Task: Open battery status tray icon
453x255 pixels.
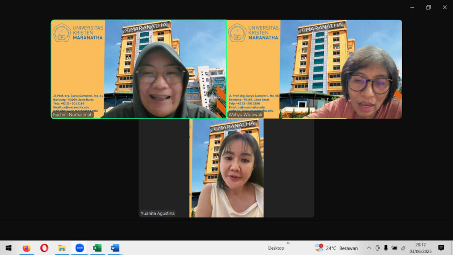Action: [394, 248]
